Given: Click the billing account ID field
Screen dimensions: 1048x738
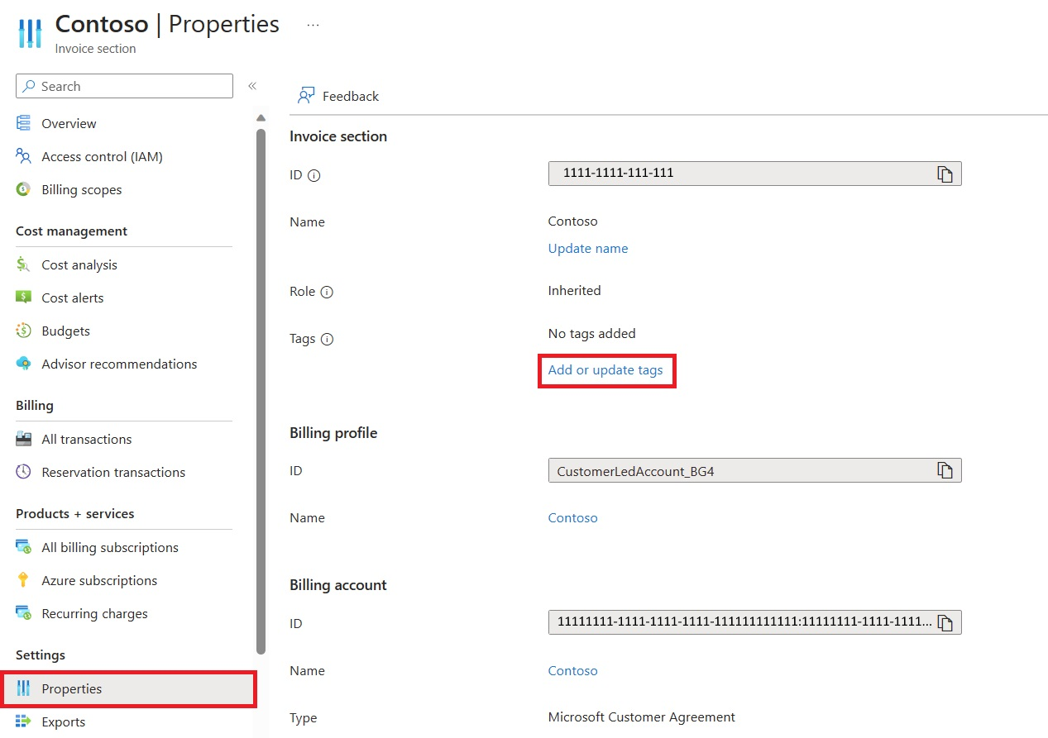Looking at the screenshot, I should pyautogui.click(x=754, y=622).
